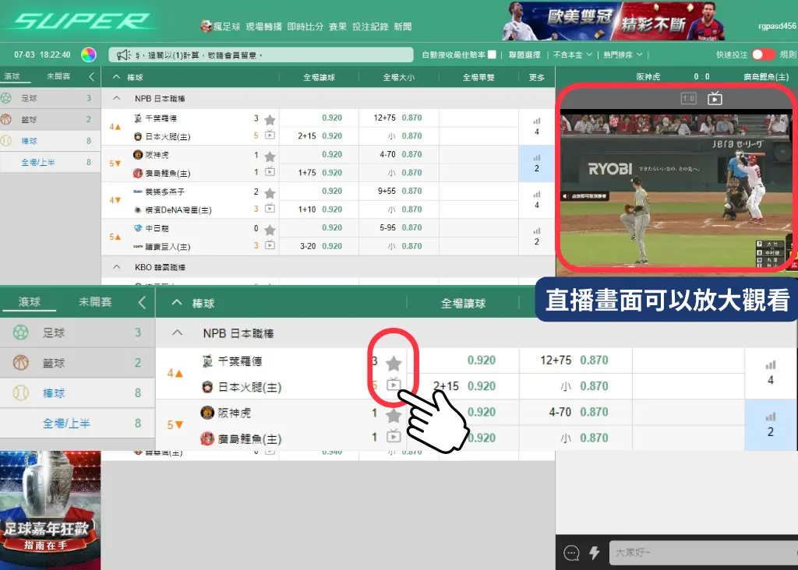This screenshot has height=570, width=798.
Task: Click the lightning bolt icon near chat input
Action: point(596,553)
